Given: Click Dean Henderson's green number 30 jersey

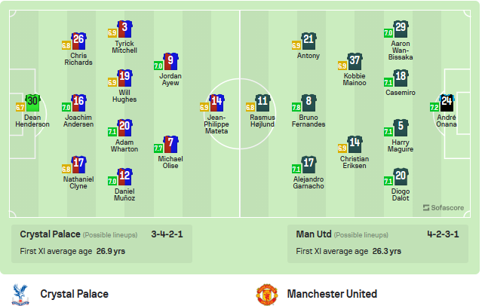Looking at the screenshot, I should pyautogui.click(x=32, y=103).
